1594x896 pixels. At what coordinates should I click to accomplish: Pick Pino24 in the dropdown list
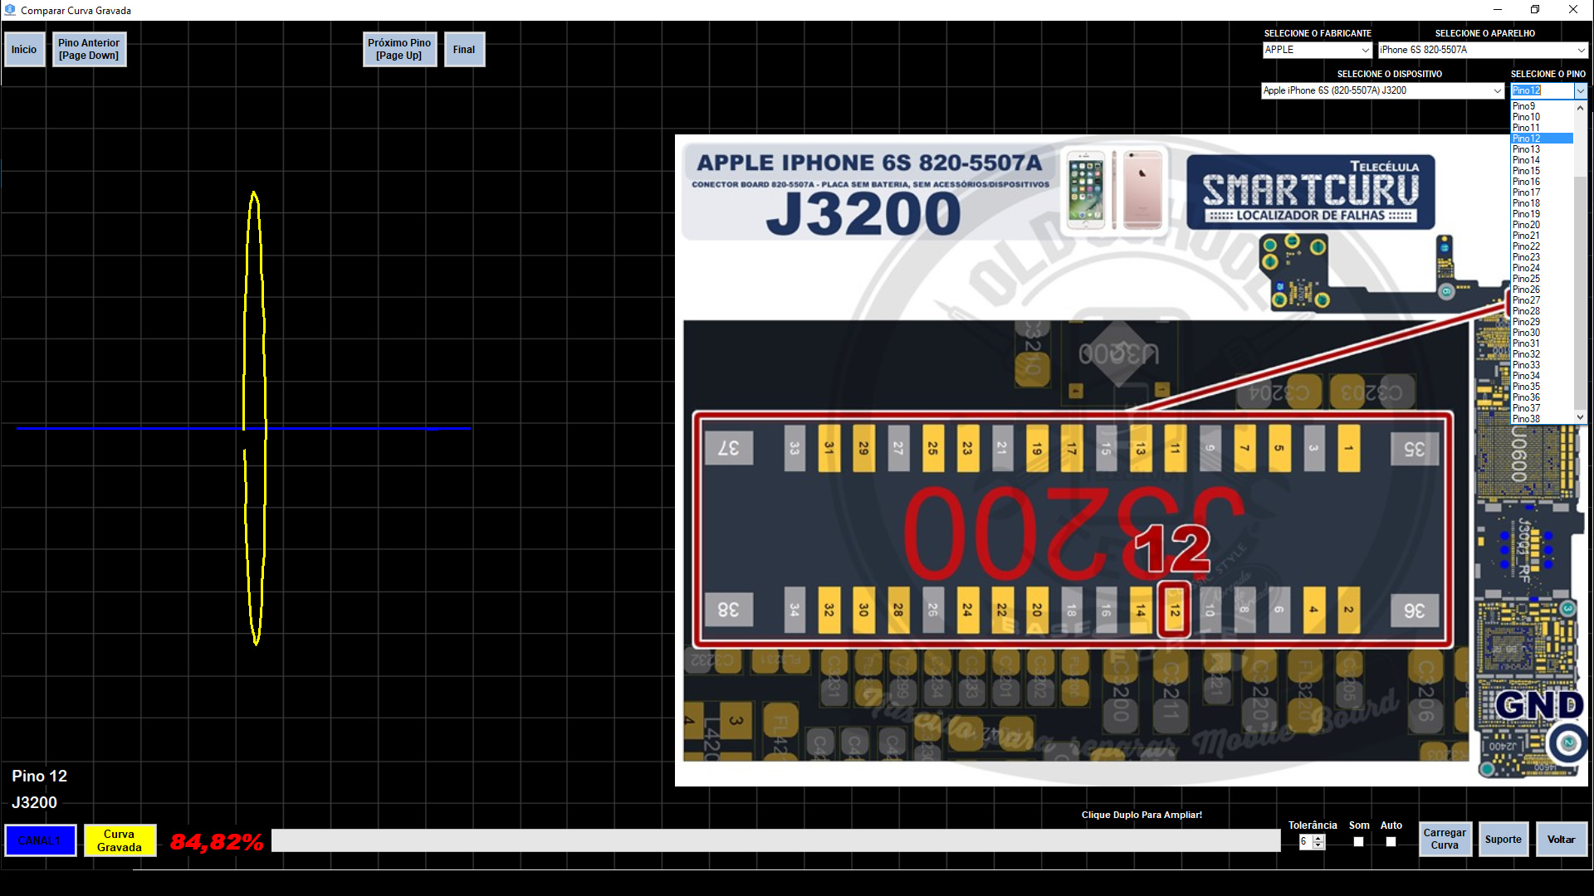coord(1542,268)
